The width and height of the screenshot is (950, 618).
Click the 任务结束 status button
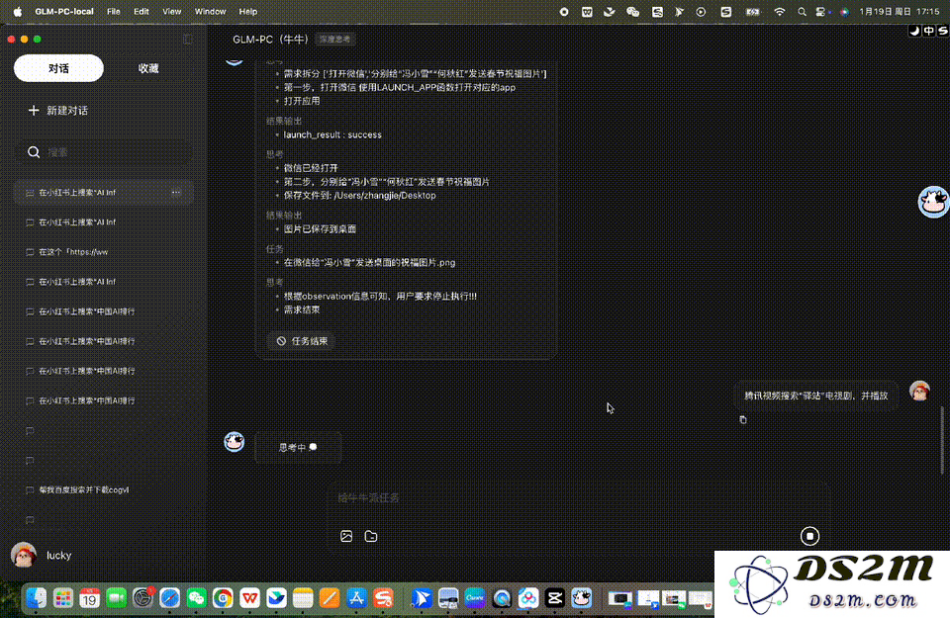pyautogui.click(x=301, y=341)
